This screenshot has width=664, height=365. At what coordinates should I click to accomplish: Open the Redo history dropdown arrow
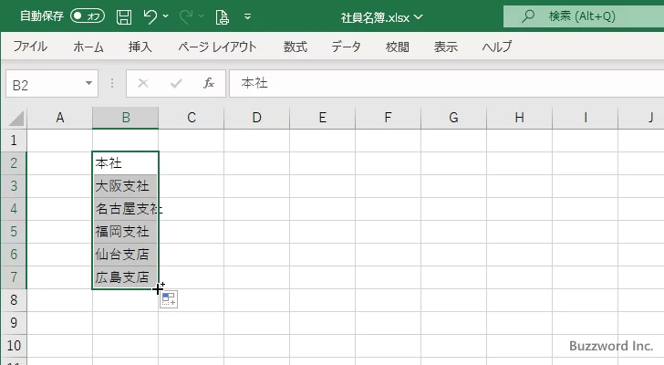click(x=202, y=16)
